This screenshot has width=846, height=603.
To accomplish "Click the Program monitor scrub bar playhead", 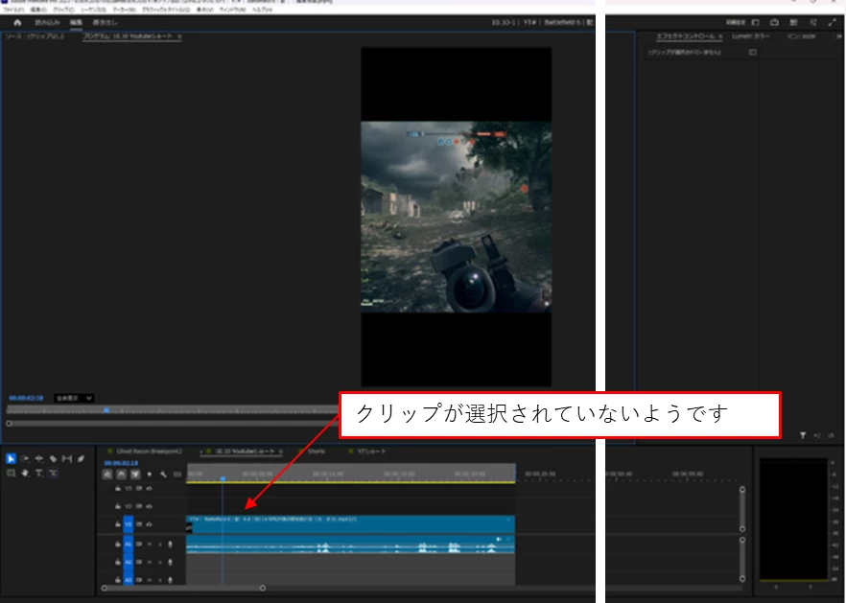I will coord(106,410).
